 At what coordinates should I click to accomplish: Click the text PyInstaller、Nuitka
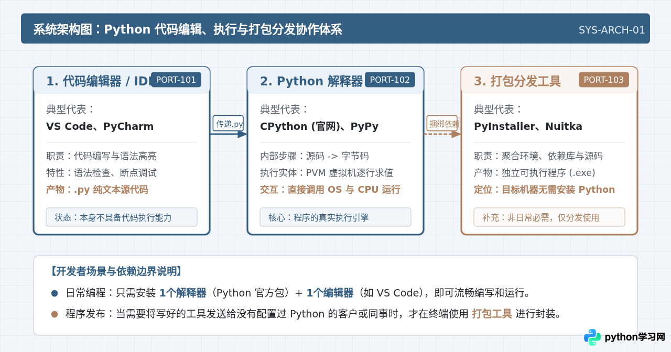click(528, 126)
